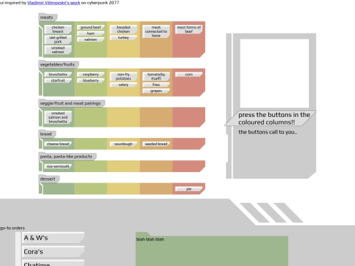Screen dimensions: 355x266
Task: Click the breaded chicken button
Action: (124, 30)
